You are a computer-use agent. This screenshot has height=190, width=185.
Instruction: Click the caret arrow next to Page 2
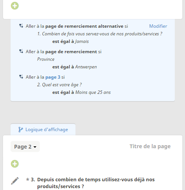35,147
